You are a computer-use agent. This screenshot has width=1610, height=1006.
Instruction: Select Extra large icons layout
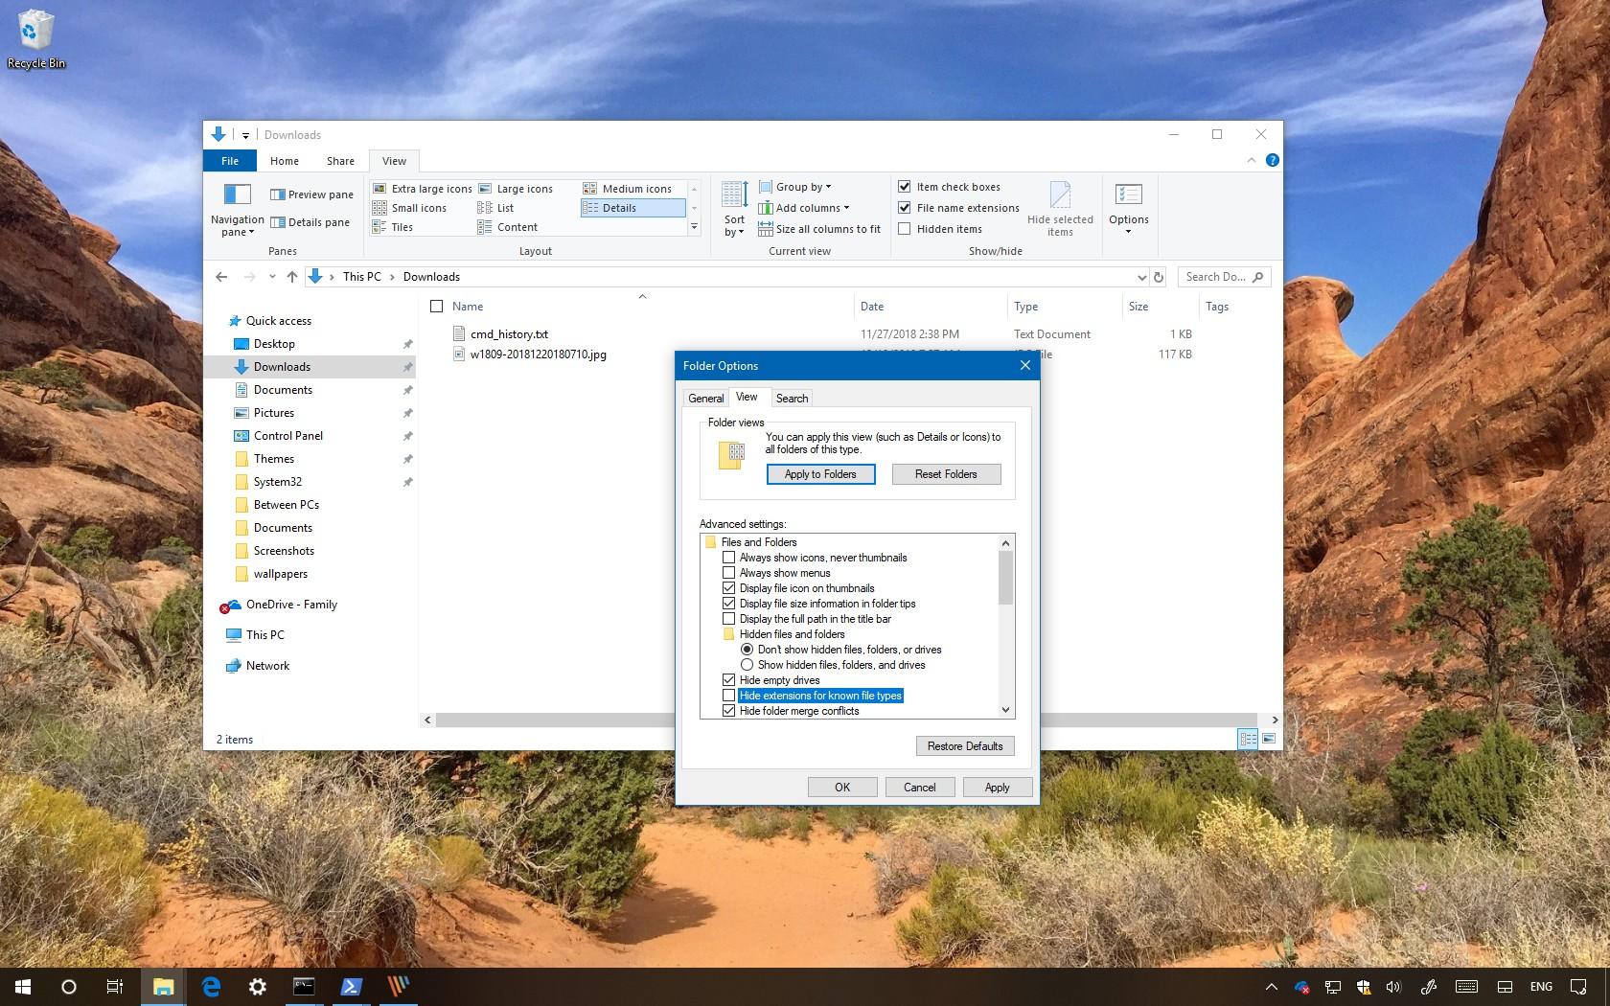point(423,189)
